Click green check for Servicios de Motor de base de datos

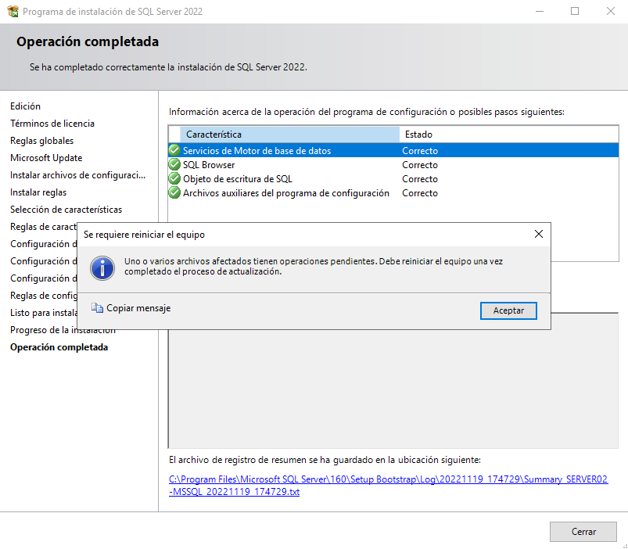174,150
